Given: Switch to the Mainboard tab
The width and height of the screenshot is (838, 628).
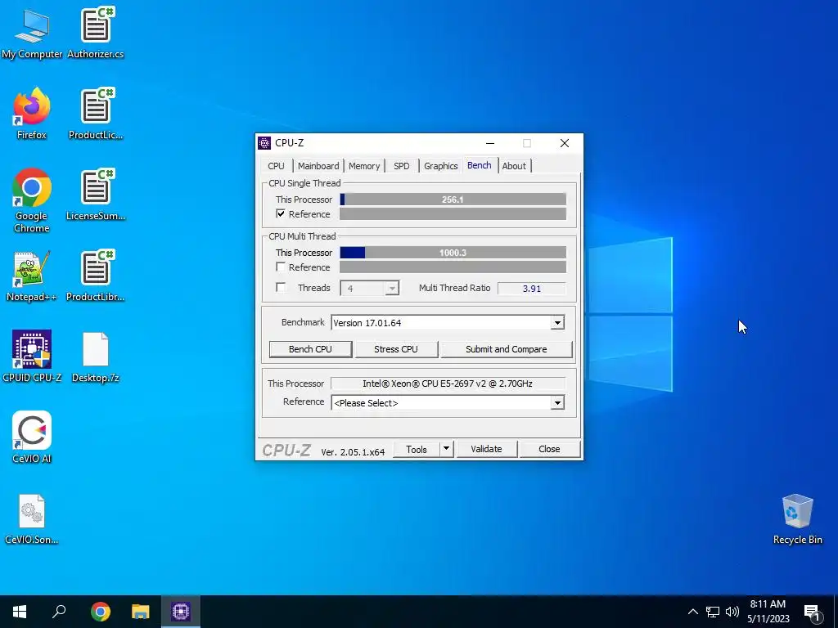Looking at the screenshot, I should 318,166.
